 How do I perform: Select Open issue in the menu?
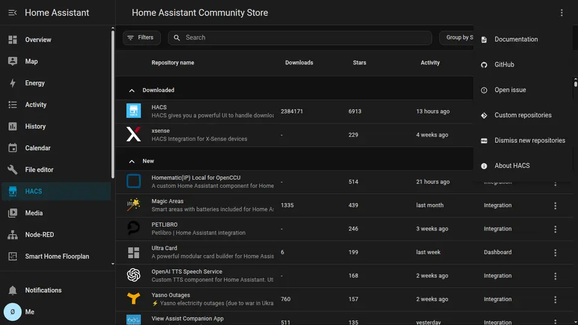pos(523,90)
